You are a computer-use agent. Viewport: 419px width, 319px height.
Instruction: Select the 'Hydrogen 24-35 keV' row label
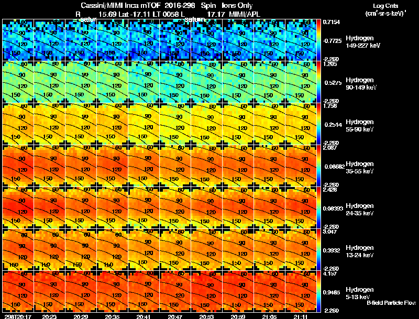(360, 210)
